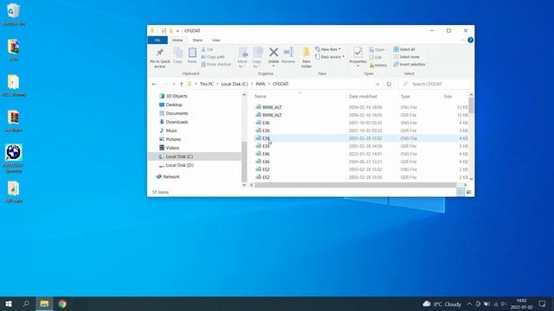Click Local Disk (C:) in address path
Screen dimensions: 554x311
coord(235,84)
